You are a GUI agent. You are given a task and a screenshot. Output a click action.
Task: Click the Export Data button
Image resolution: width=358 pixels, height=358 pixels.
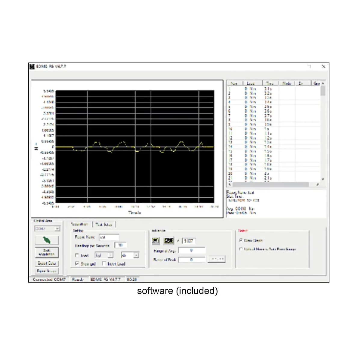[47, 263]
